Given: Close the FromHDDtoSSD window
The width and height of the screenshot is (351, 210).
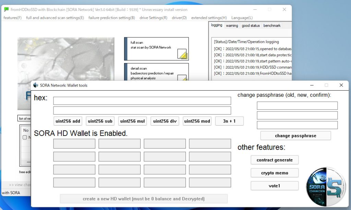Looking at the screenshot, I should [x=284, y=9].
